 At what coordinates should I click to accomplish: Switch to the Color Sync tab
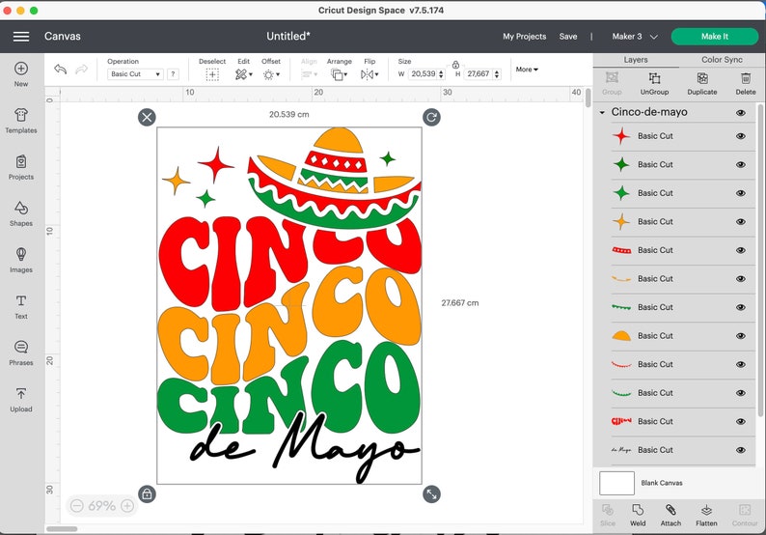tap(722, 60)
